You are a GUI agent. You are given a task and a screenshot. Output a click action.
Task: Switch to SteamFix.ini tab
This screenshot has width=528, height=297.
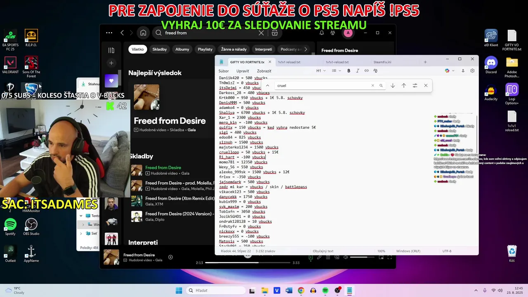[382, 62]
